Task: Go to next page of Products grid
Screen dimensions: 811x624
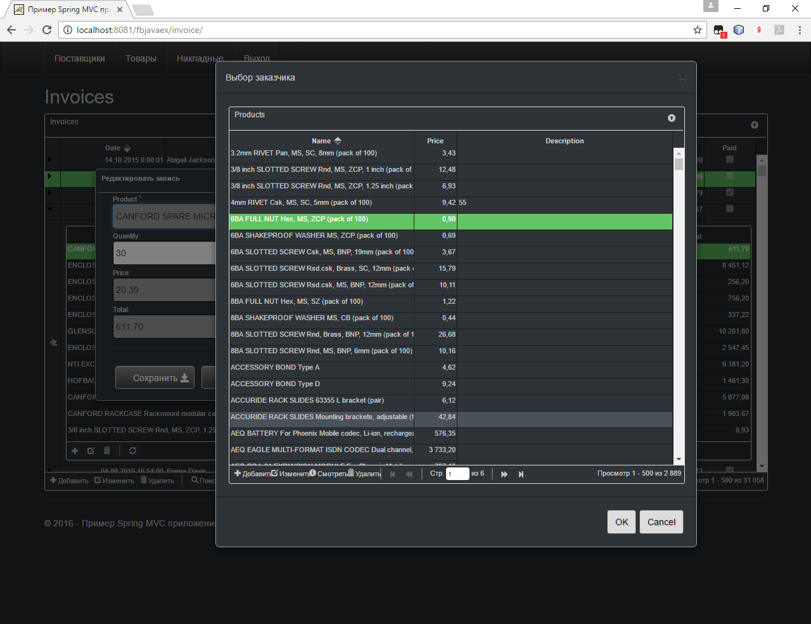Action: (x=504, y=474)
